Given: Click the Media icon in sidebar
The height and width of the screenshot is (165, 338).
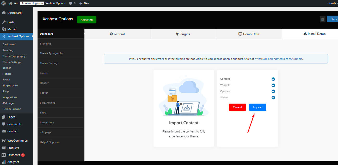Looking at the screenshot, I should (x=4, y=29).
